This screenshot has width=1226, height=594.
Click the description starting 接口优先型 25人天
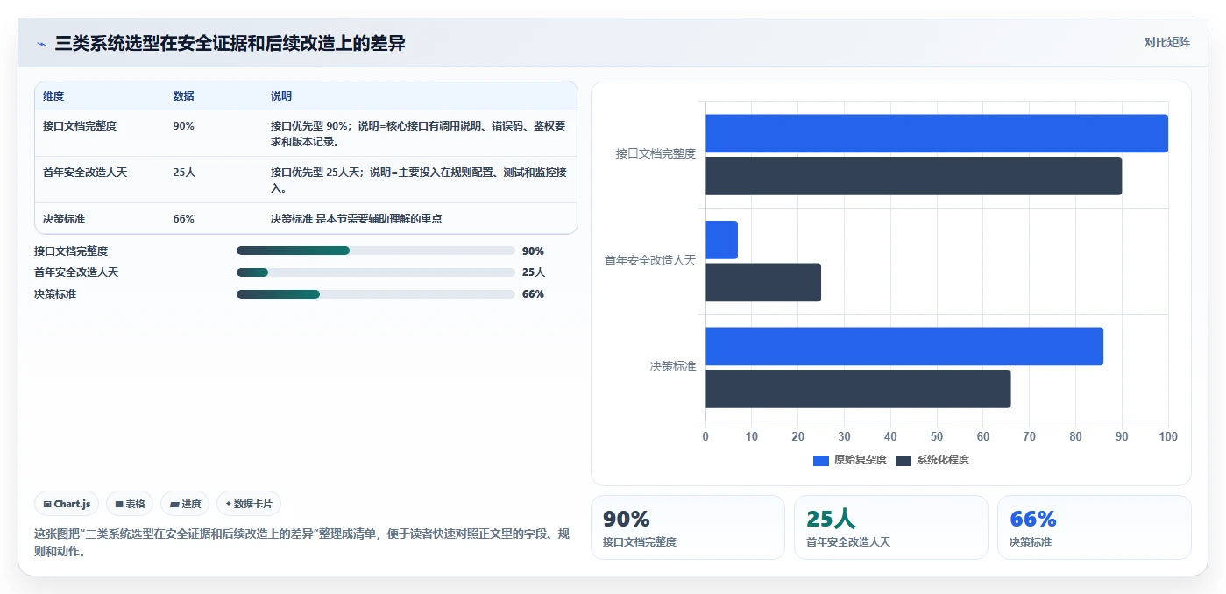(x=419, y=180)
